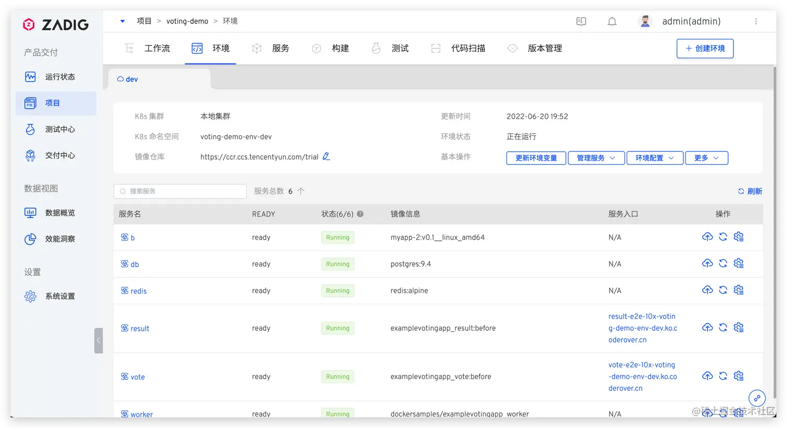Restart the result service
787x428 pixels.
click(723, 328)
